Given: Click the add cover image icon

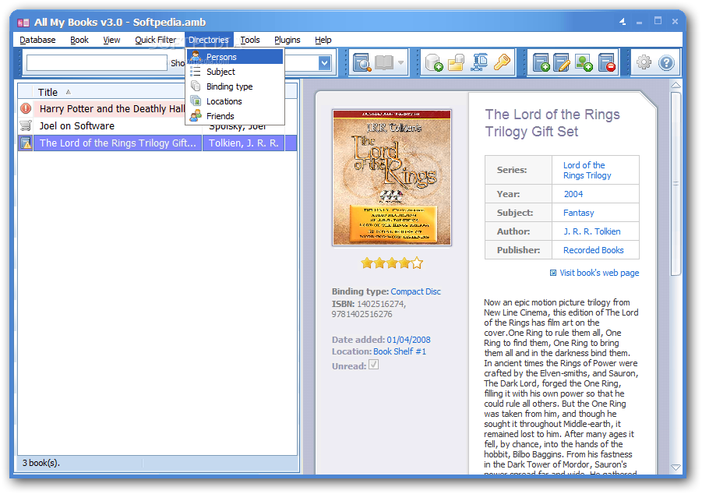Looking at the screenshot, I should point(584,62).
